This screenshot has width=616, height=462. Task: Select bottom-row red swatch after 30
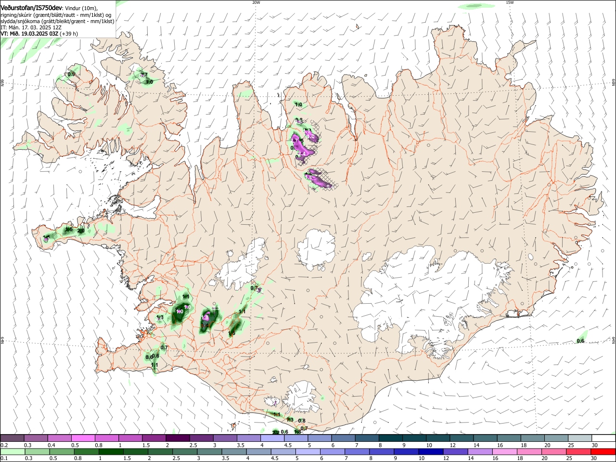click(x=603, y=452)
